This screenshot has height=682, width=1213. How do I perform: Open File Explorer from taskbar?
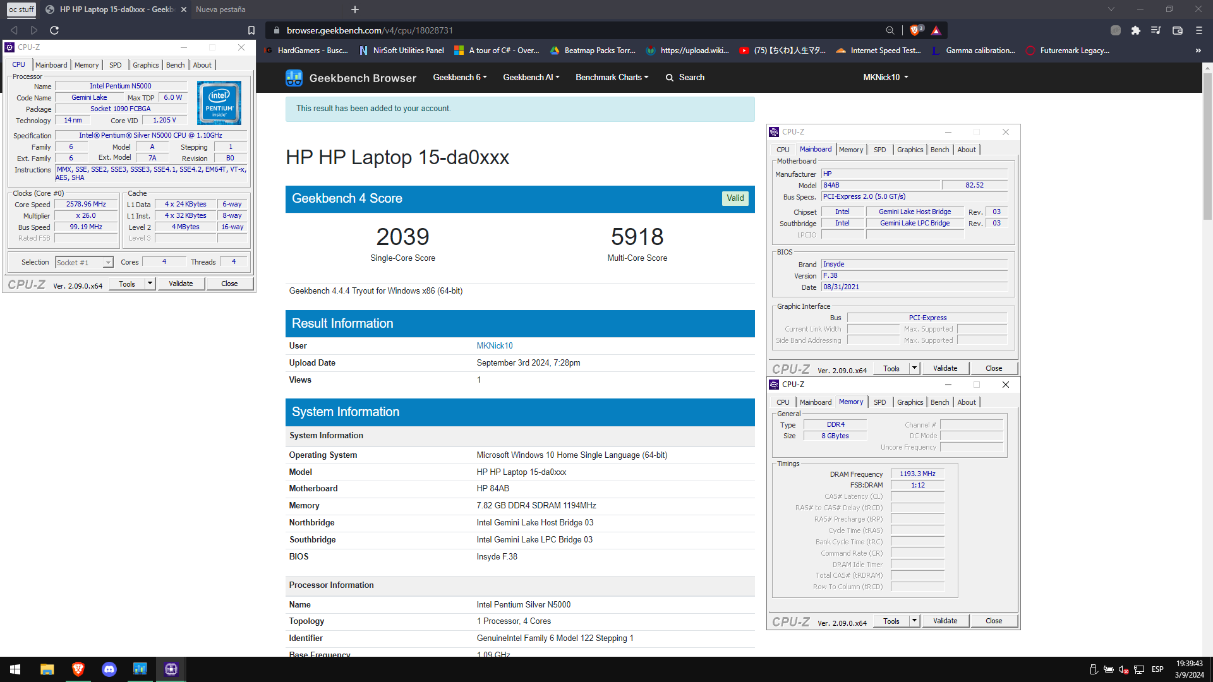coord(47,669)
